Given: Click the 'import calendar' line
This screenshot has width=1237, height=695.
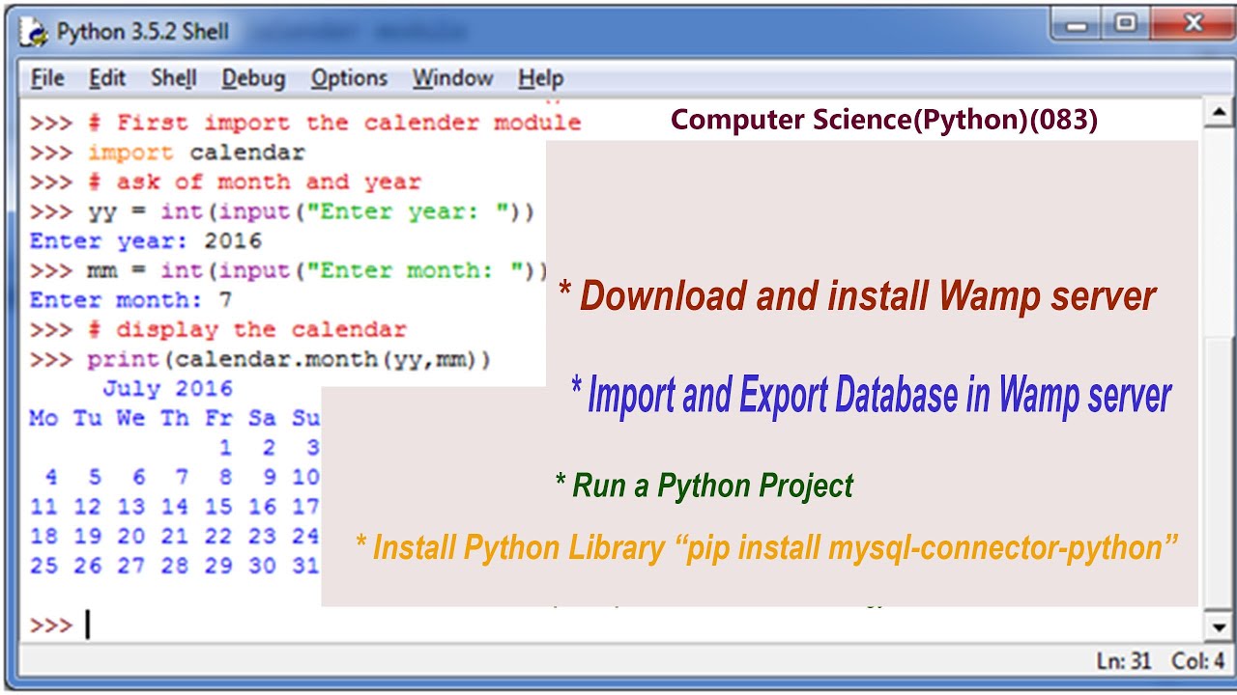Looking at the screenshot, I should (196, 153).
